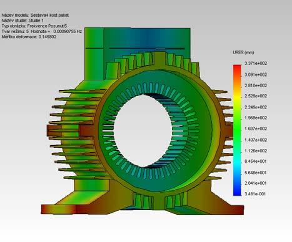The image size is (292, 242).
Task: Click the 'Název modelu' model name line
Action: (35, 15)
